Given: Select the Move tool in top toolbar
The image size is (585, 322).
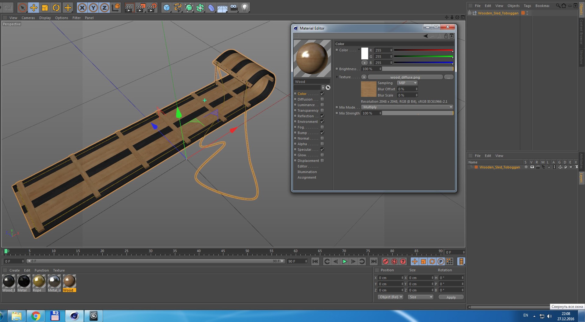Looking at the screenshot, I should (34, 8).
